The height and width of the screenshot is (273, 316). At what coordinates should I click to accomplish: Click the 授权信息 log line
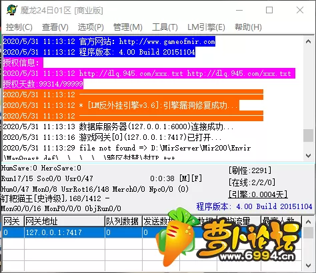click(x=23, y=63)
